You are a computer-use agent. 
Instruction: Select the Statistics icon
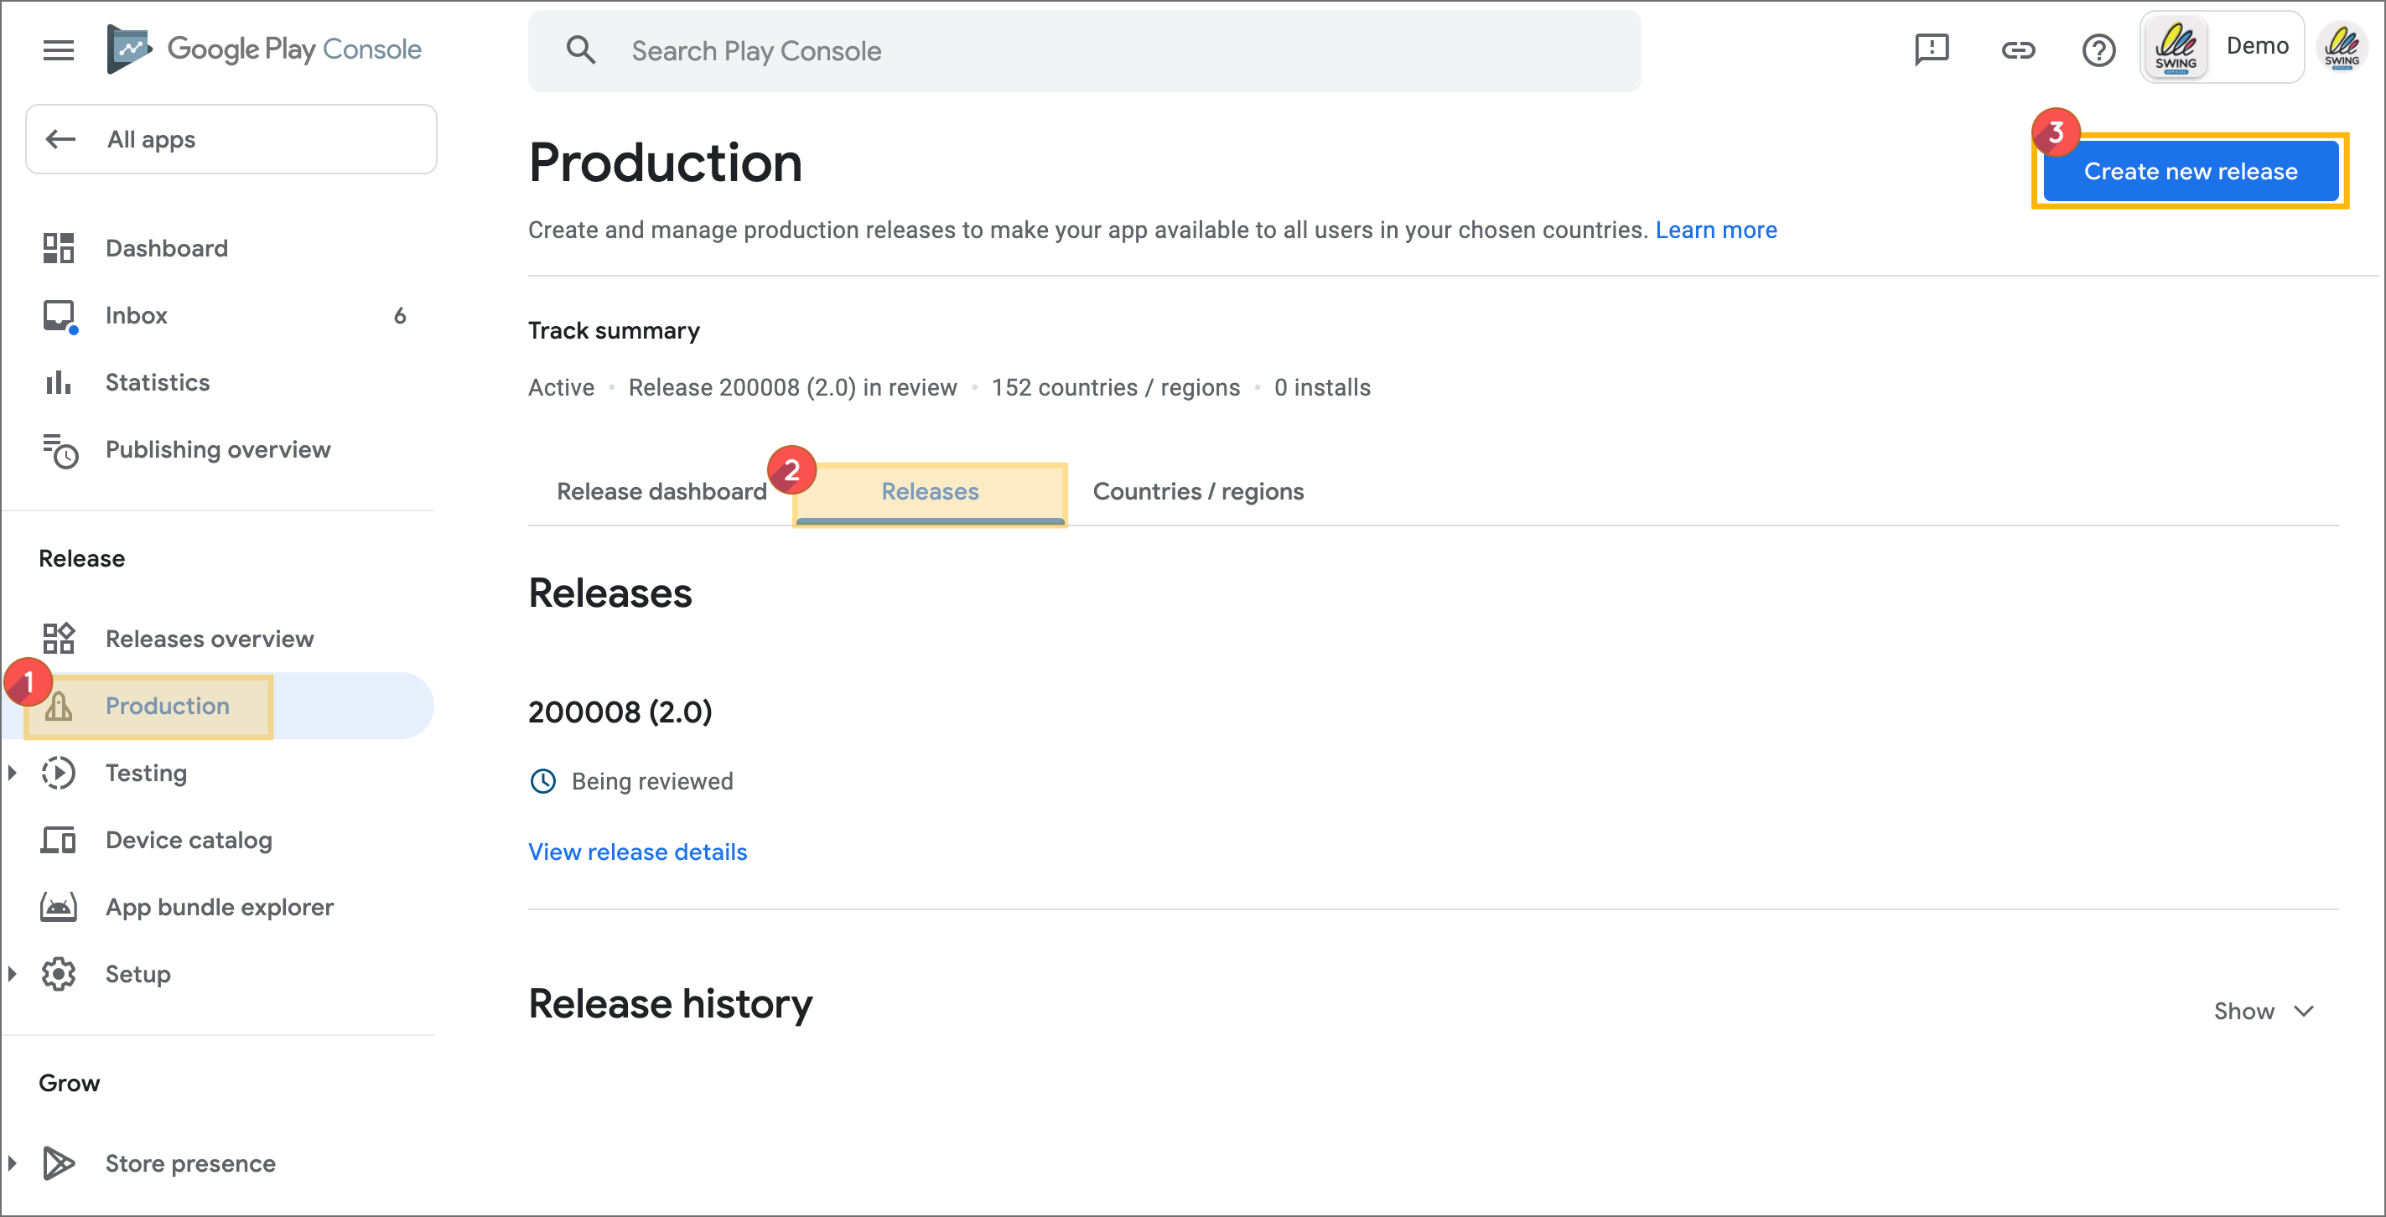(x=57, y=381)
